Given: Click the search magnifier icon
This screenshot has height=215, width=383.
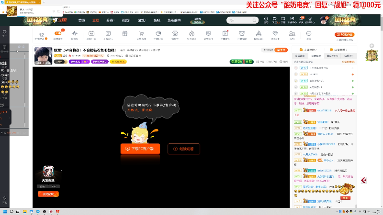Looking at the screenshot, I should point(254,20).
